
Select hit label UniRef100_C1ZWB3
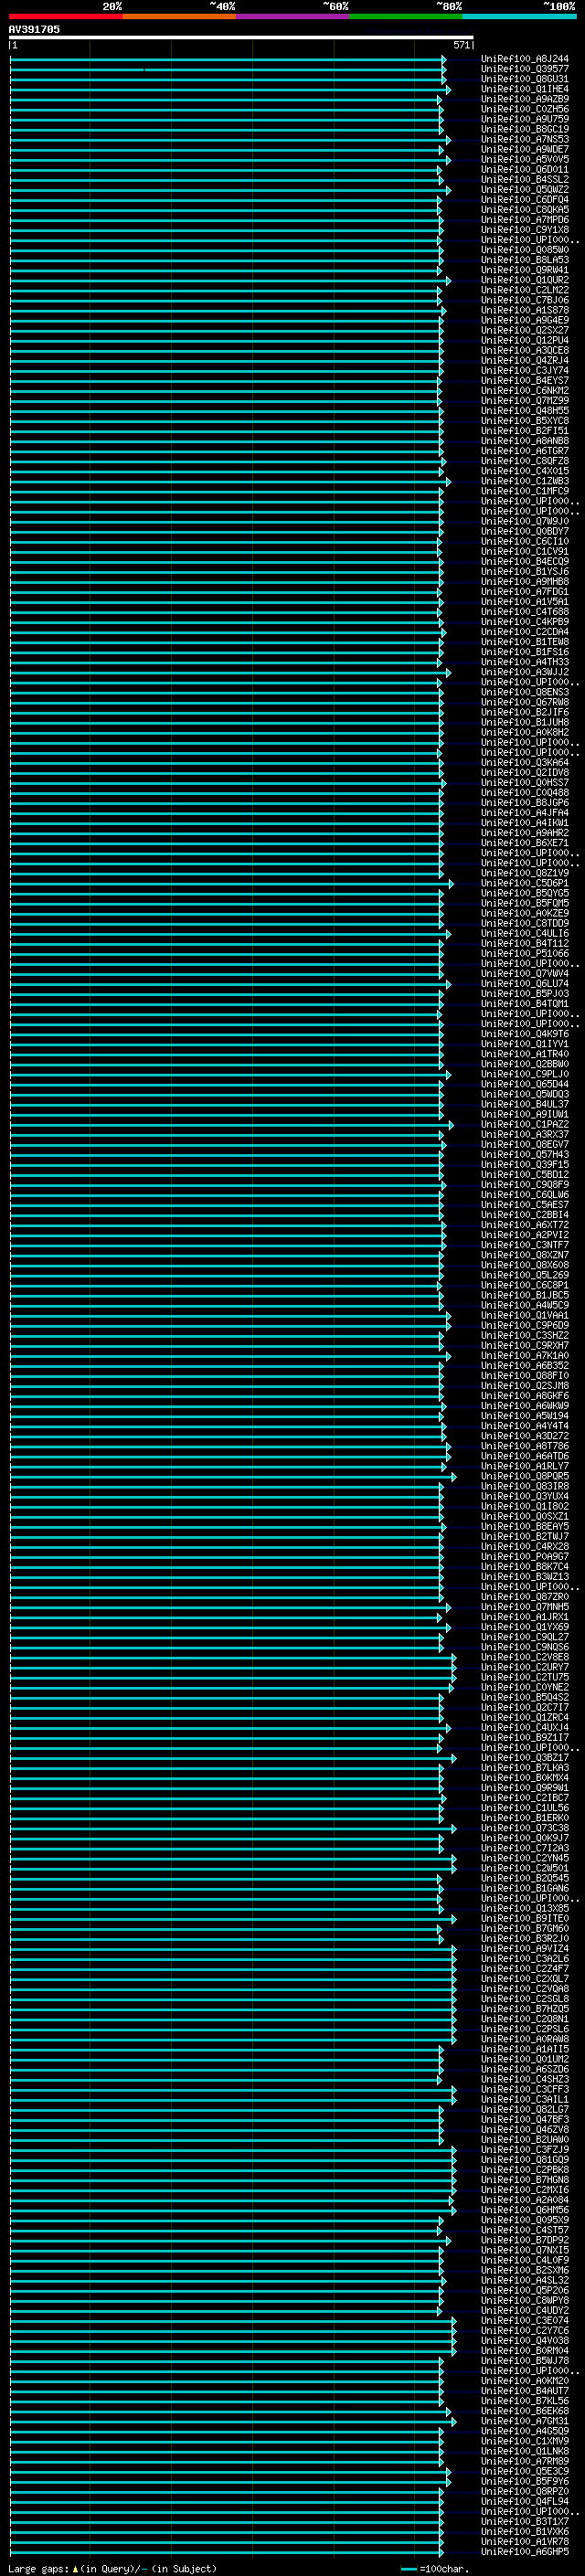pyautogui.click(x=524, y=481)
